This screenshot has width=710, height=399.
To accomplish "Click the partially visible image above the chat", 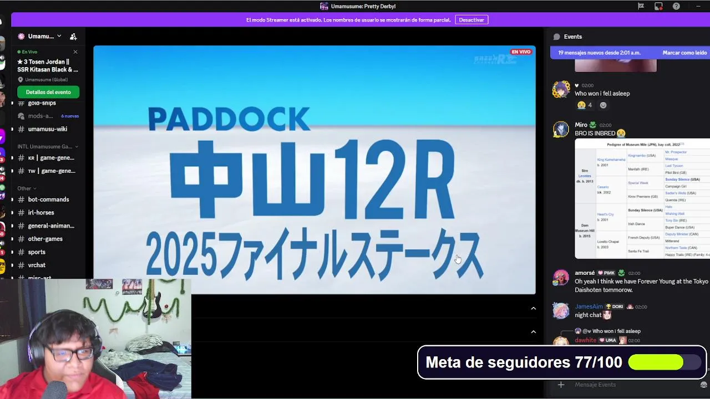I will point(616,66).
